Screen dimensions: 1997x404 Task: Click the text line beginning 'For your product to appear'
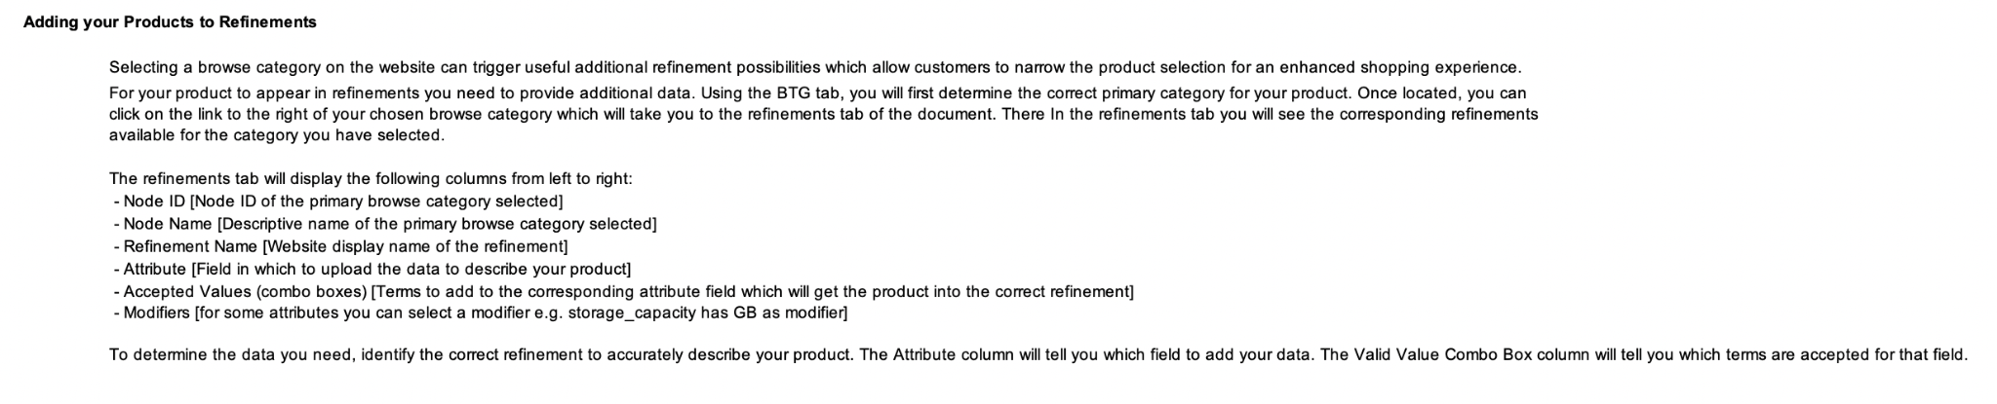(818, 92)
